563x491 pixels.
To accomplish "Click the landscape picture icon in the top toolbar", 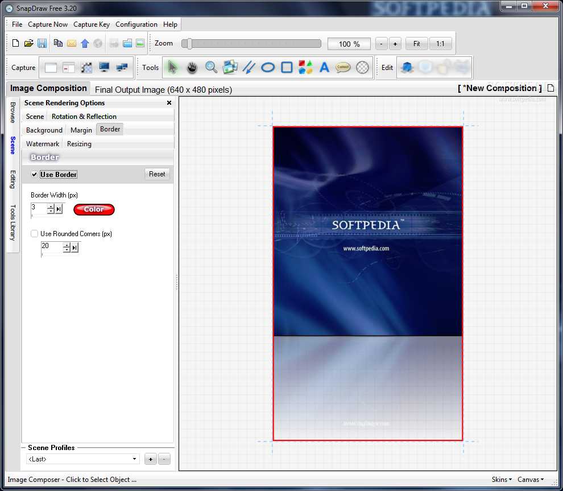I will [x=140, y=43].
